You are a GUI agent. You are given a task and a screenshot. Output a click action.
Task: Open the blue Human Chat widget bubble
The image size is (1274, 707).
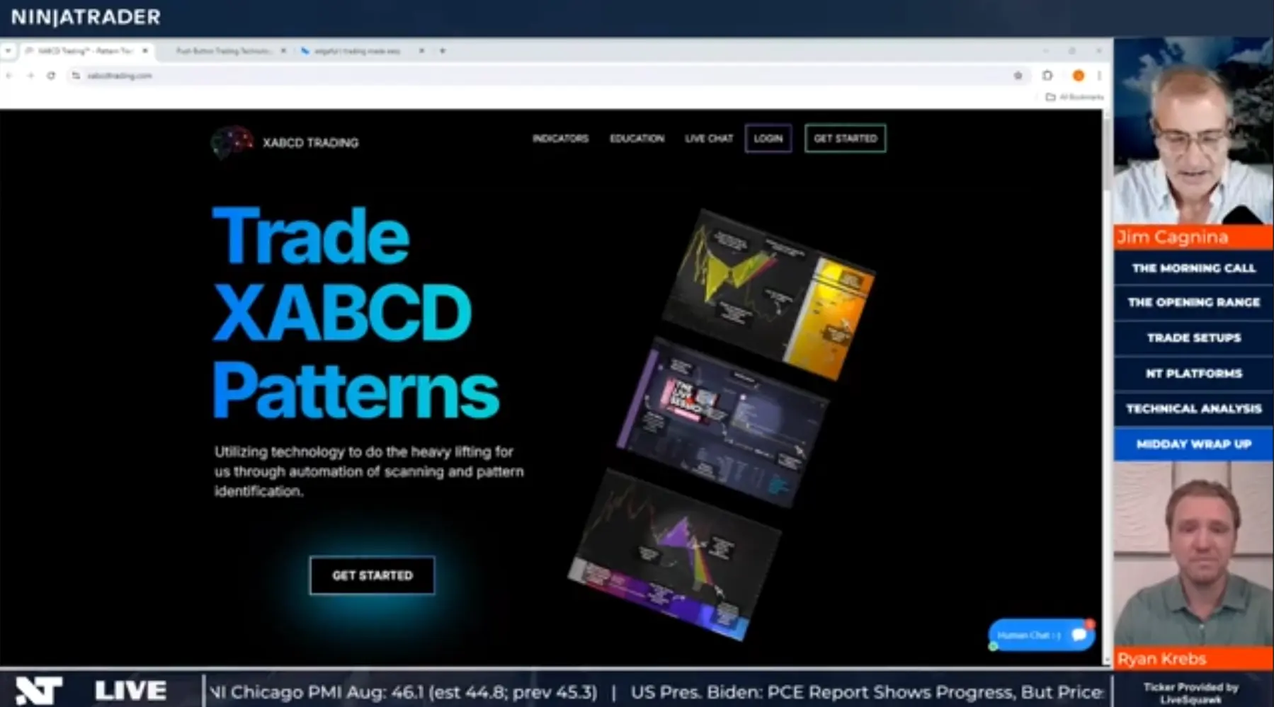coord(1041,635)
